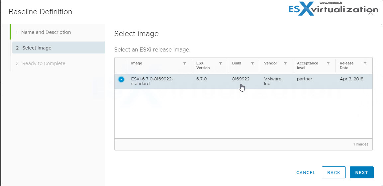383x186 pixels.
Task: Sort by the Release Date header
Action: pos(346,65)
